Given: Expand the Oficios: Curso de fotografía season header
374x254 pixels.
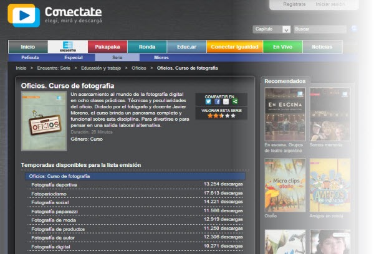Looking at the screenshot, I should click(135, 176).
